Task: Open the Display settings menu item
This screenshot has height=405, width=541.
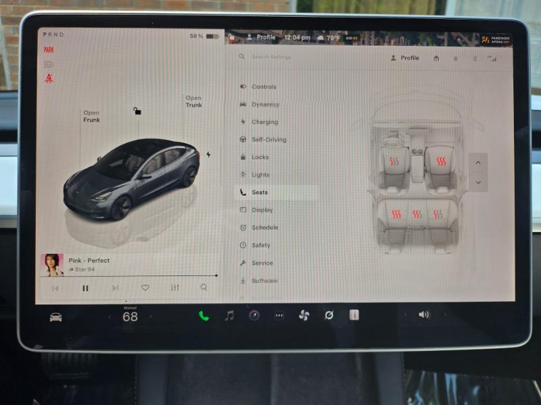Action: (262, 210)
